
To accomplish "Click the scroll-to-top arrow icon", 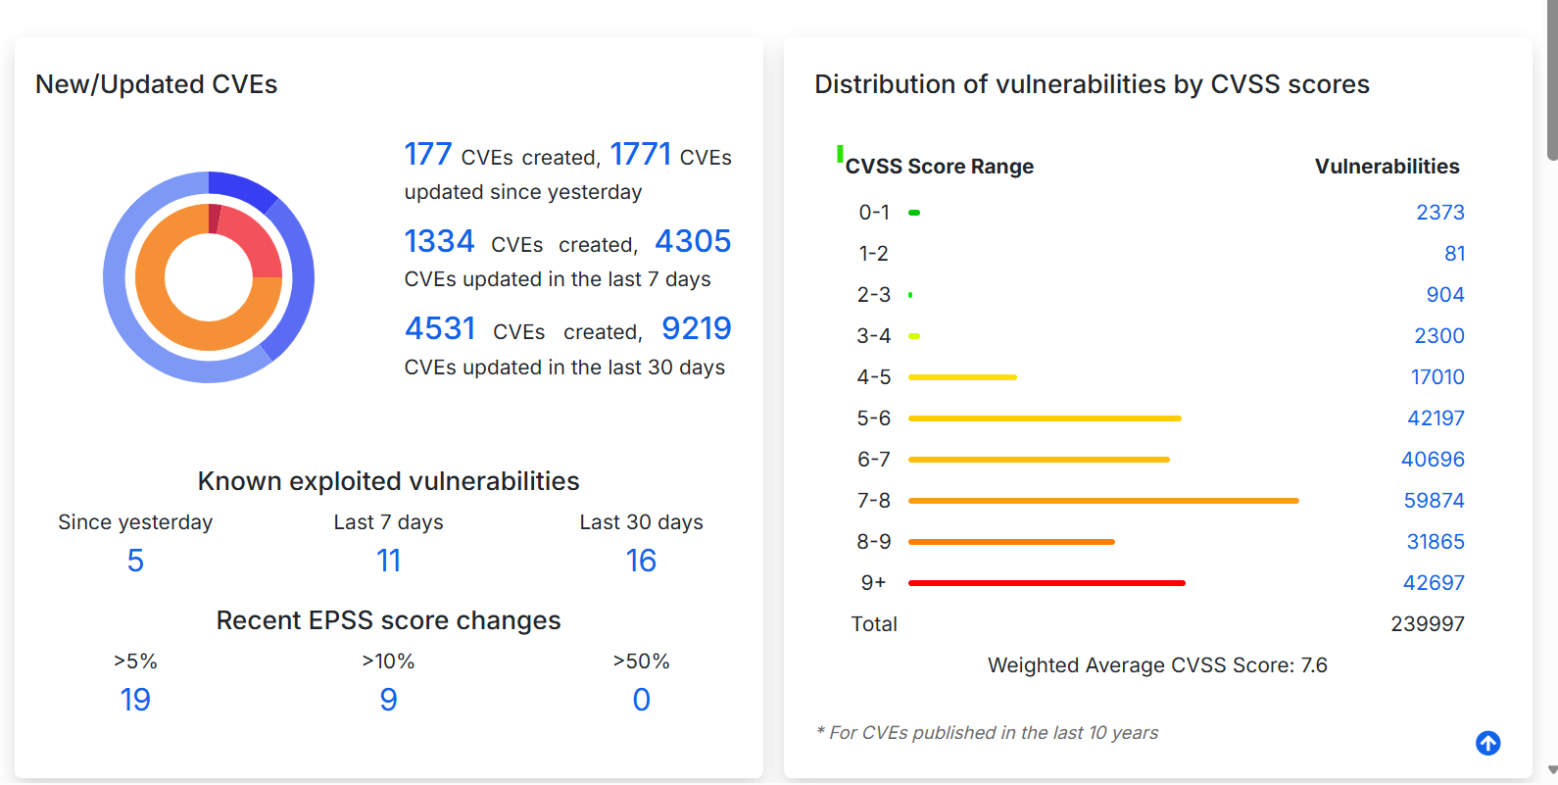I will point(1487,743).
